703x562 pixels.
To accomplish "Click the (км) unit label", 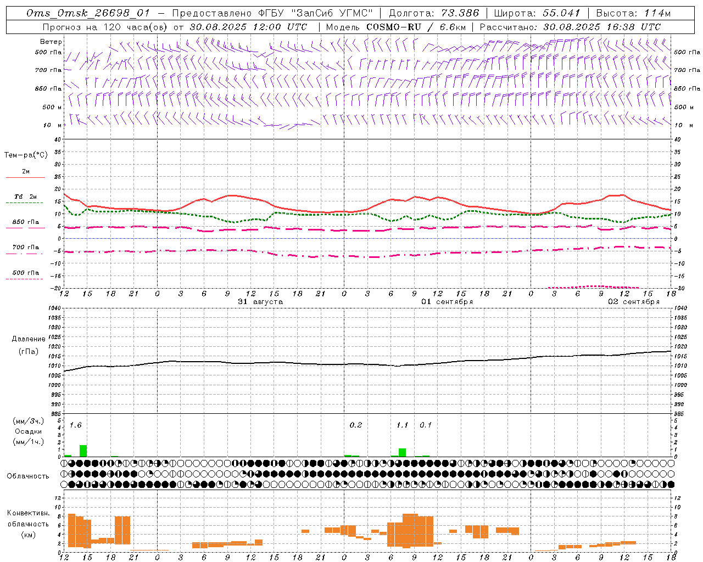I will click(29, 535).
